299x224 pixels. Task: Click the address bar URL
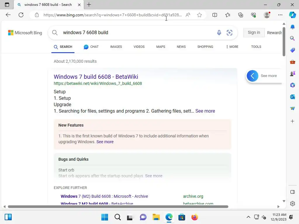click(112, 15)
